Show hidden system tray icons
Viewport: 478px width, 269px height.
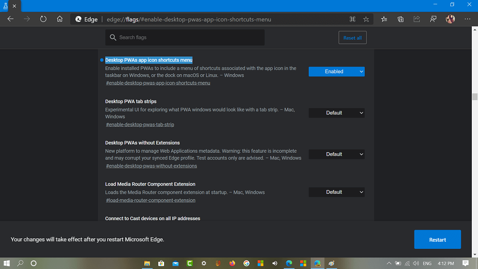389,263
